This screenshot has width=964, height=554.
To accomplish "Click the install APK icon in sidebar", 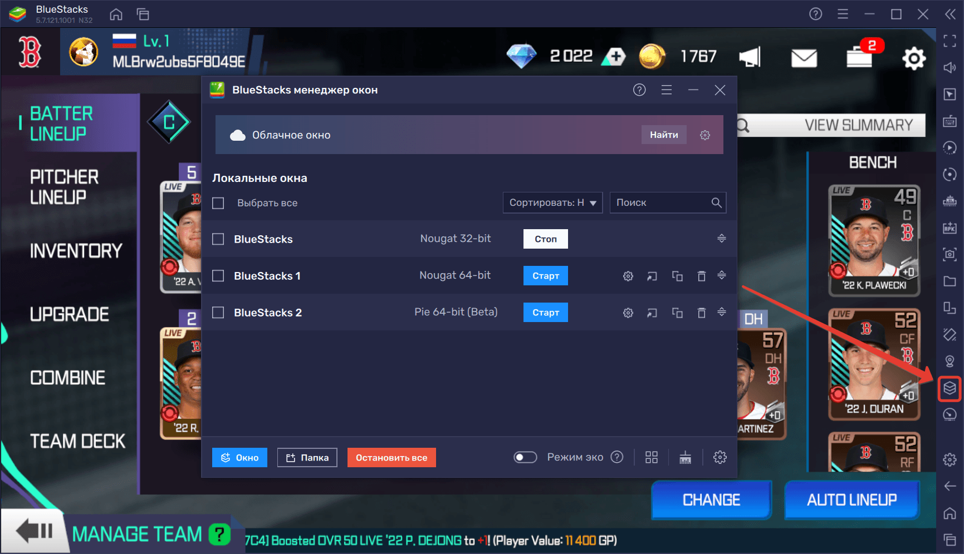I will click(x=950, y=227).
